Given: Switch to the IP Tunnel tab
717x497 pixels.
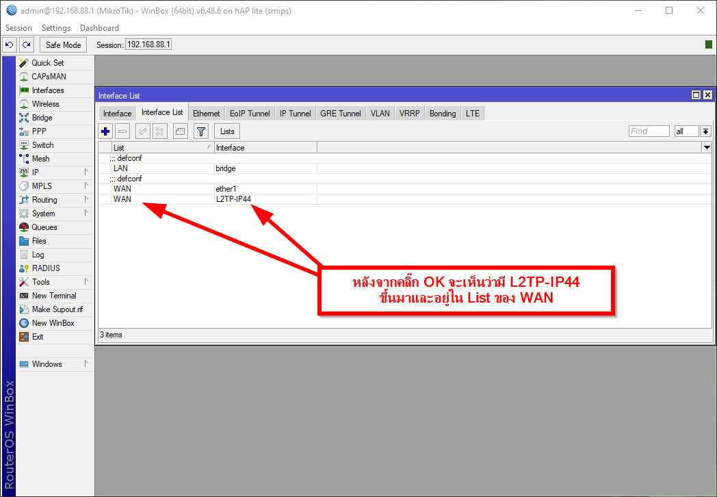Looking at the screenshot, I should 295,114.
